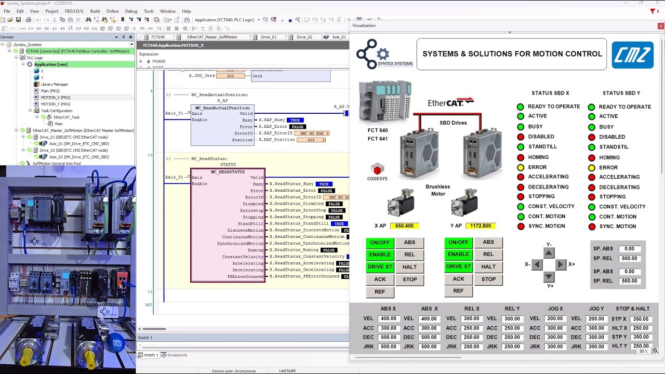Click the Open project toolbar icon
Screen dimensions: 665x374
tap(10, 20)
